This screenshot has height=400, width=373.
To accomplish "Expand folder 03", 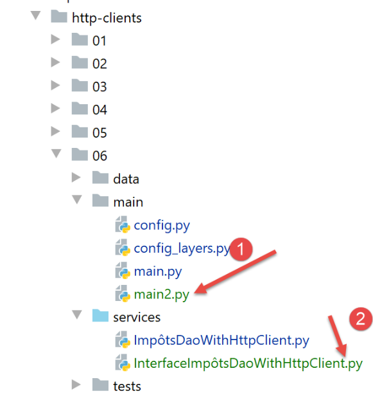I will (55, 85).
